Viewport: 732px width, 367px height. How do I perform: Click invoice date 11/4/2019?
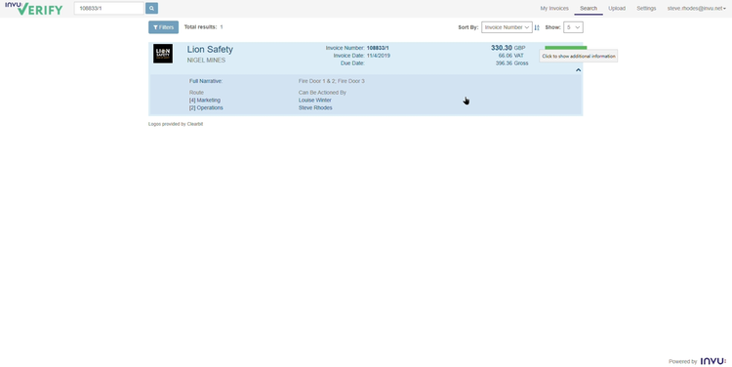379,56
